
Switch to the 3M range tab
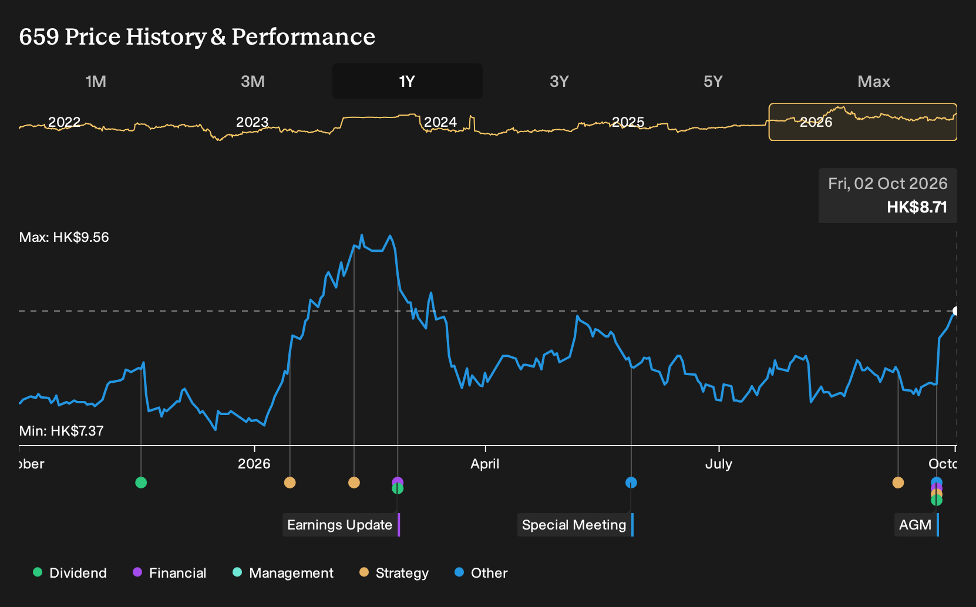coord(253,81)
